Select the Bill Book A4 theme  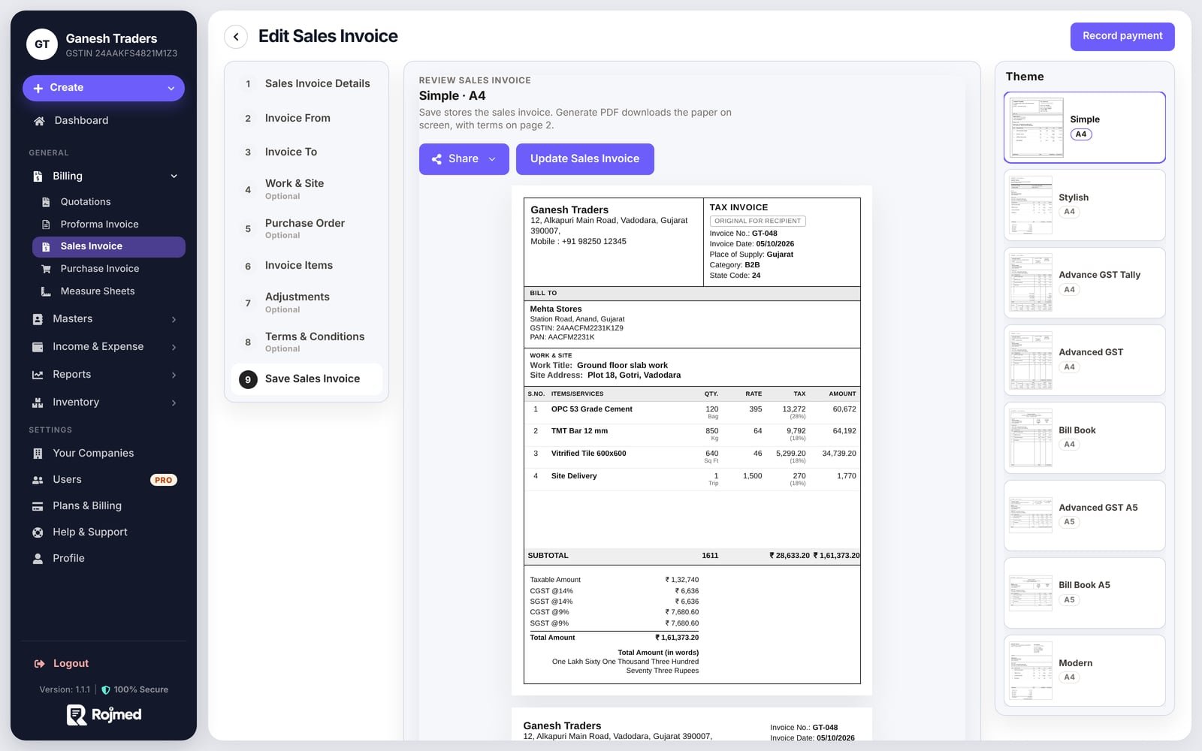pyautogui.click(x=1084, y=438)
